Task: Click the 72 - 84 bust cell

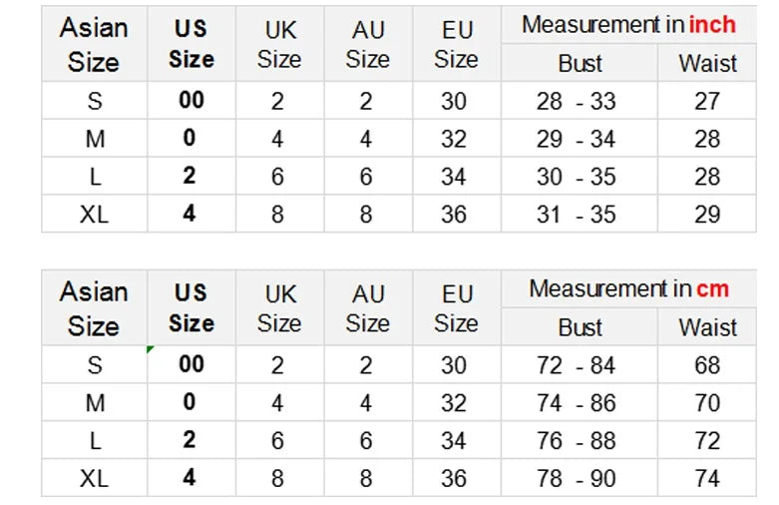Action: pyautogui.click(x=578, y=365)
